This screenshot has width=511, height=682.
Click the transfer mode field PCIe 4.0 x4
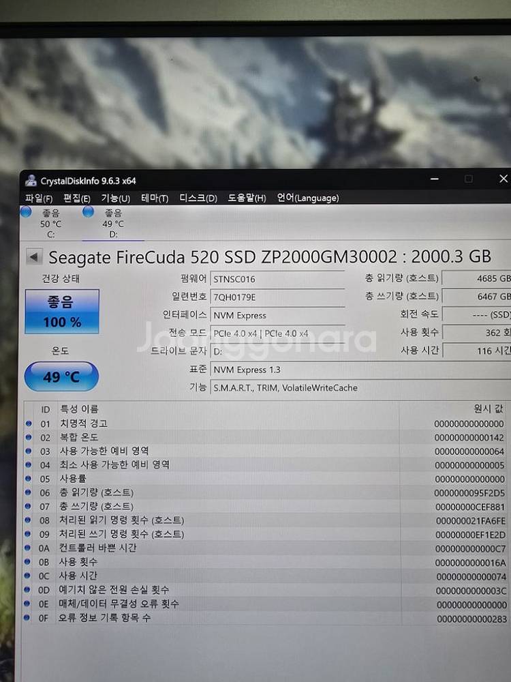pos(278,333)
